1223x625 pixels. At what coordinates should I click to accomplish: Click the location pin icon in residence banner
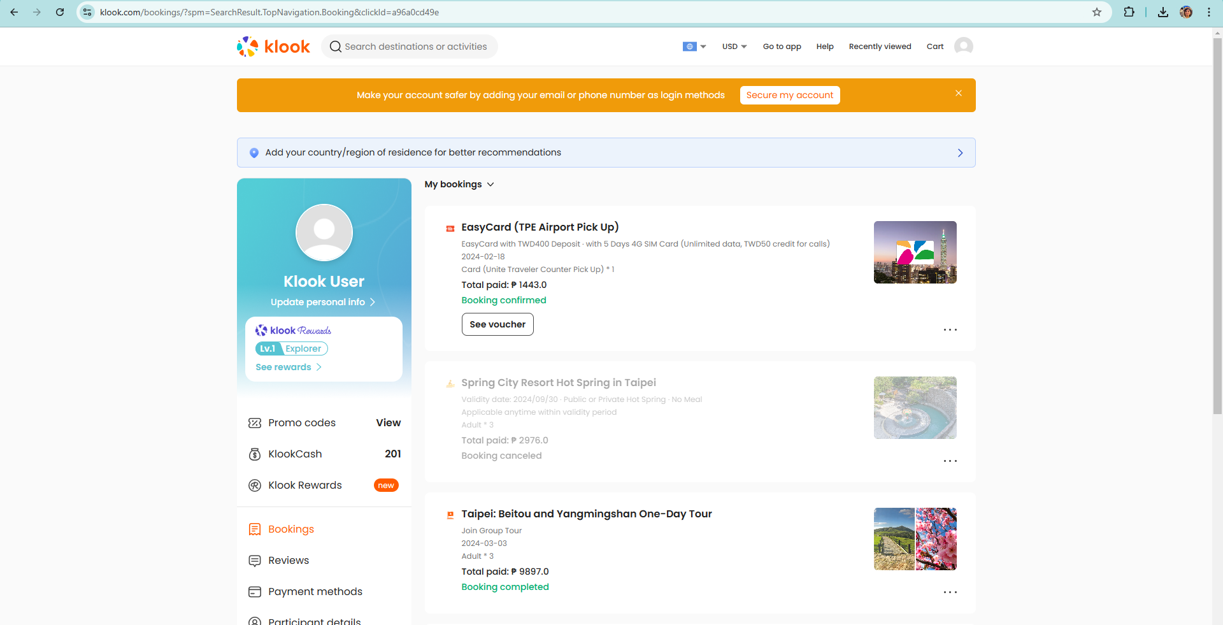[254, 153]
